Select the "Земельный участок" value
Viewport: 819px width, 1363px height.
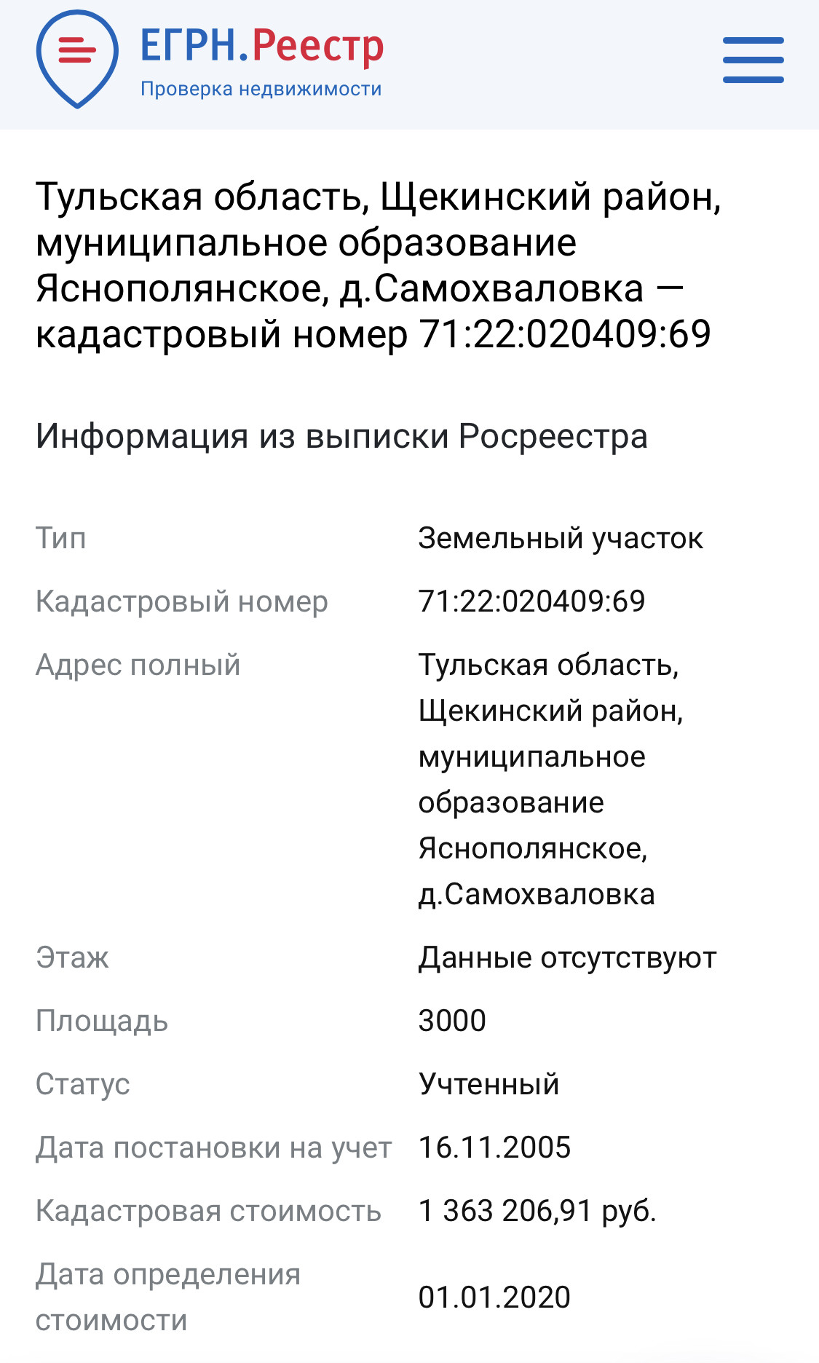pyautogui.click(x=561, y=538)
